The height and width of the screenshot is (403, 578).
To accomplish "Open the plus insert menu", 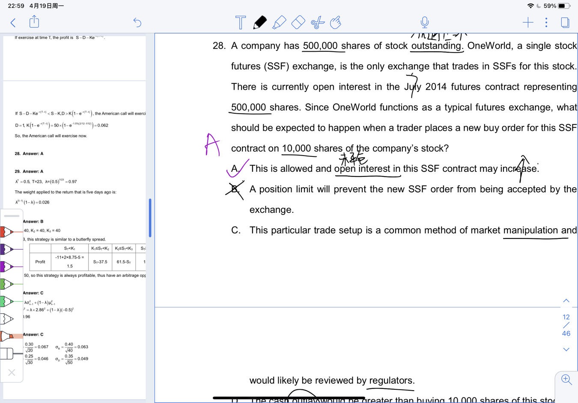I will coord(528,22).
